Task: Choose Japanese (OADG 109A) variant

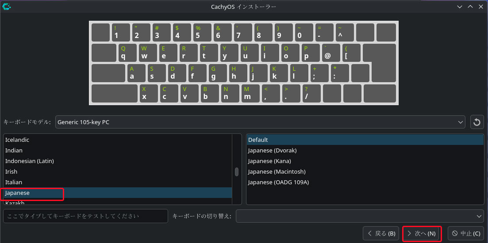Action: click(x=365, y=182)
